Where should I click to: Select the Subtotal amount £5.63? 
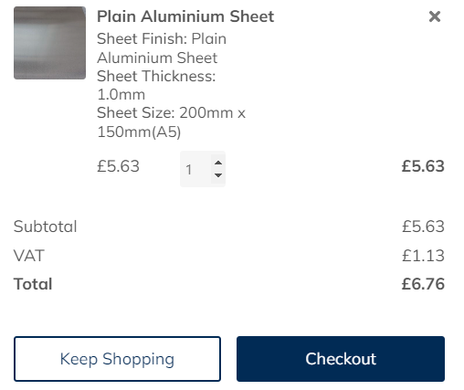click(x=423, y=227)
